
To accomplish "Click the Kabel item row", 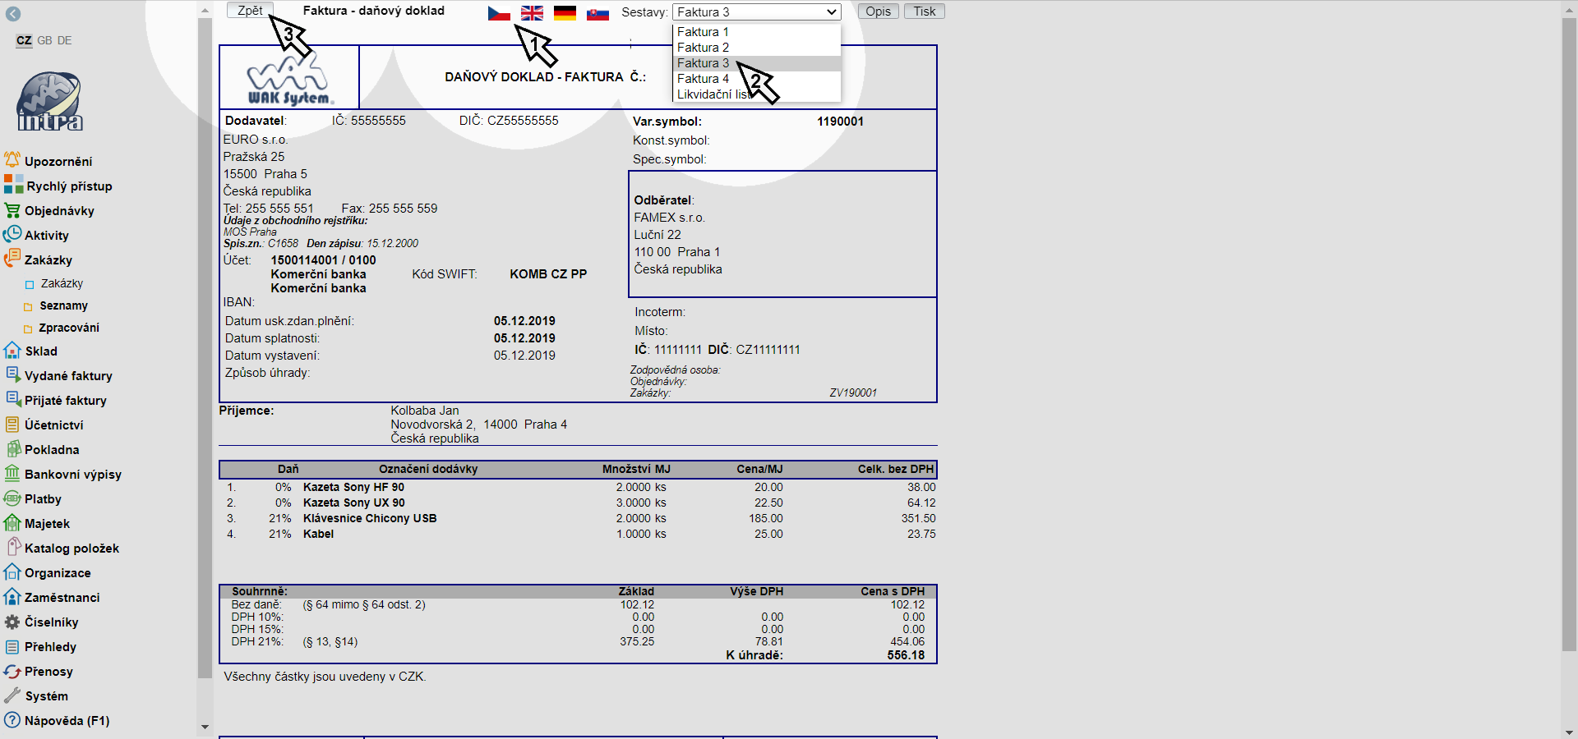I will (x=579, y=534).
